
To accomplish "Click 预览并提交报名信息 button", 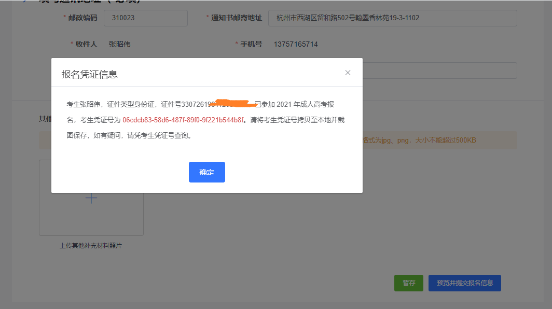I will pos(464,283).
